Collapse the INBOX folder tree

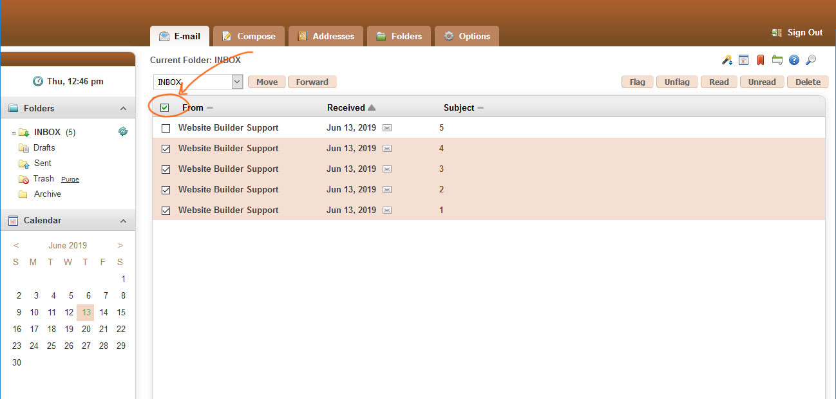14,133
